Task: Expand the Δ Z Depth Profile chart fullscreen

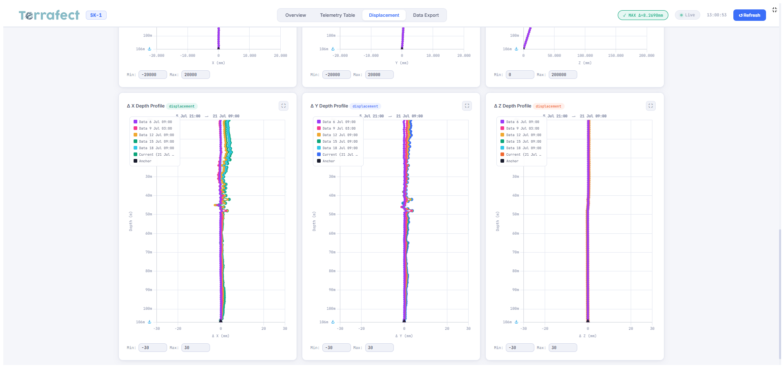Action: pyautogui.click(x=651, y=106)
